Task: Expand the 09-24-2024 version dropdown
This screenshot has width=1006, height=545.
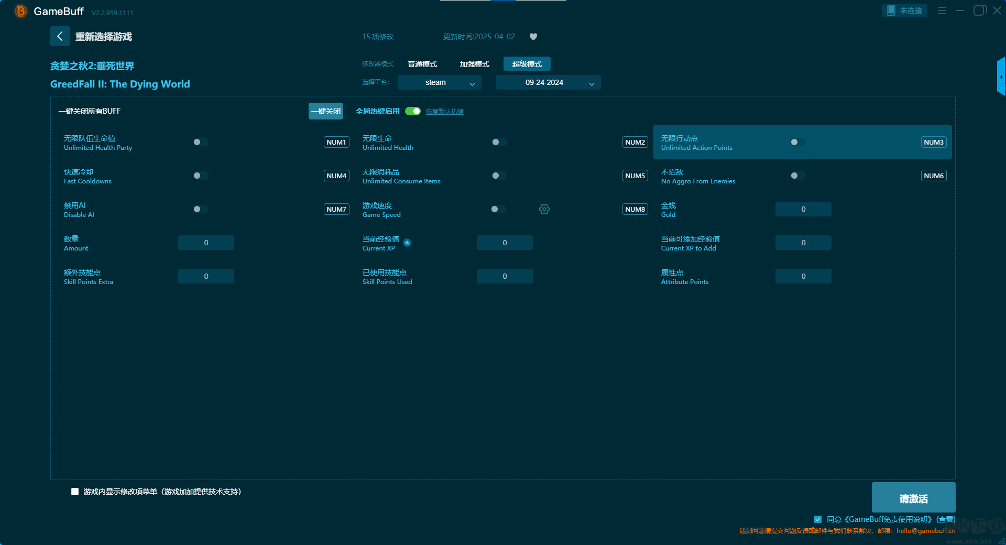Action: (x=548, y=82)
